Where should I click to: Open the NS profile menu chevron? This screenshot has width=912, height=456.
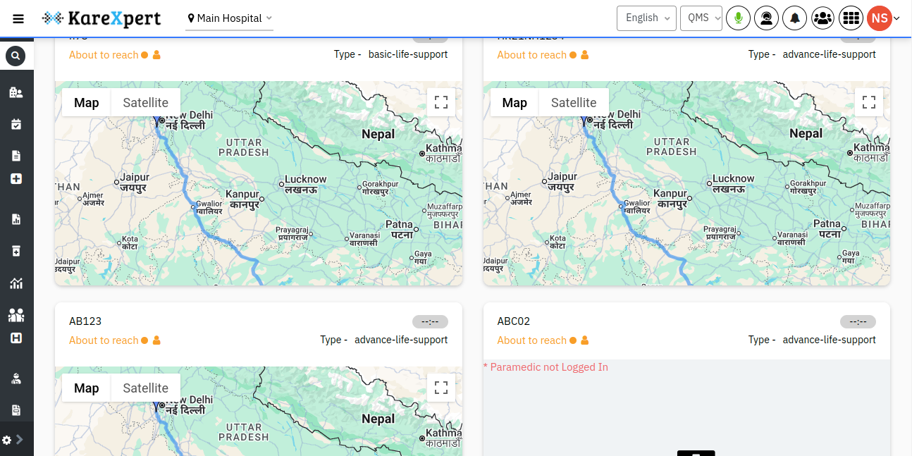896,18
